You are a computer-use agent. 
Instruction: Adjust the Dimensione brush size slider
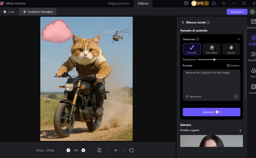219,60
